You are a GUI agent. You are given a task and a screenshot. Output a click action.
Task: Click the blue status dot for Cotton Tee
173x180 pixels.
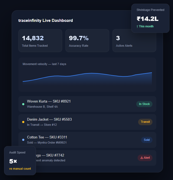(23, 140)
